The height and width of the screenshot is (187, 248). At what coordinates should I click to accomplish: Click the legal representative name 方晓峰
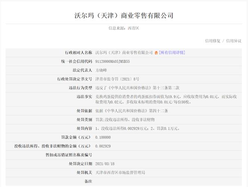101,70
